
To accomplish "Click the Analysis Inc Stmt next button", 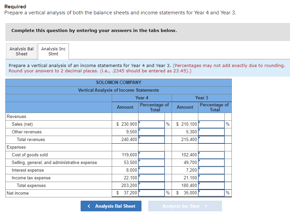I will click(185, 206).
